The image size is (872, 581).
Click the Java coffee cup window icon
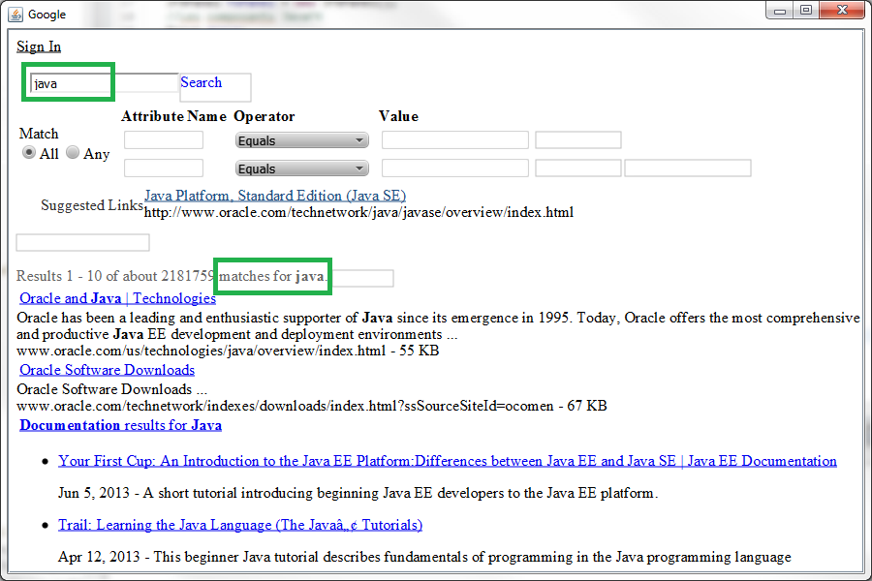coord(15,14)
